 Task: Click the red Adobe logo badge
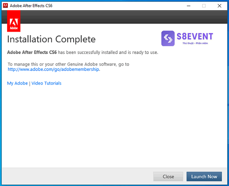14,21
